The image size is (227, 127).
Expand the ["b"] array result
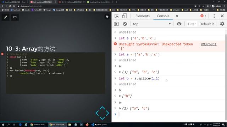pyautogui.click(x=120, y=96)
